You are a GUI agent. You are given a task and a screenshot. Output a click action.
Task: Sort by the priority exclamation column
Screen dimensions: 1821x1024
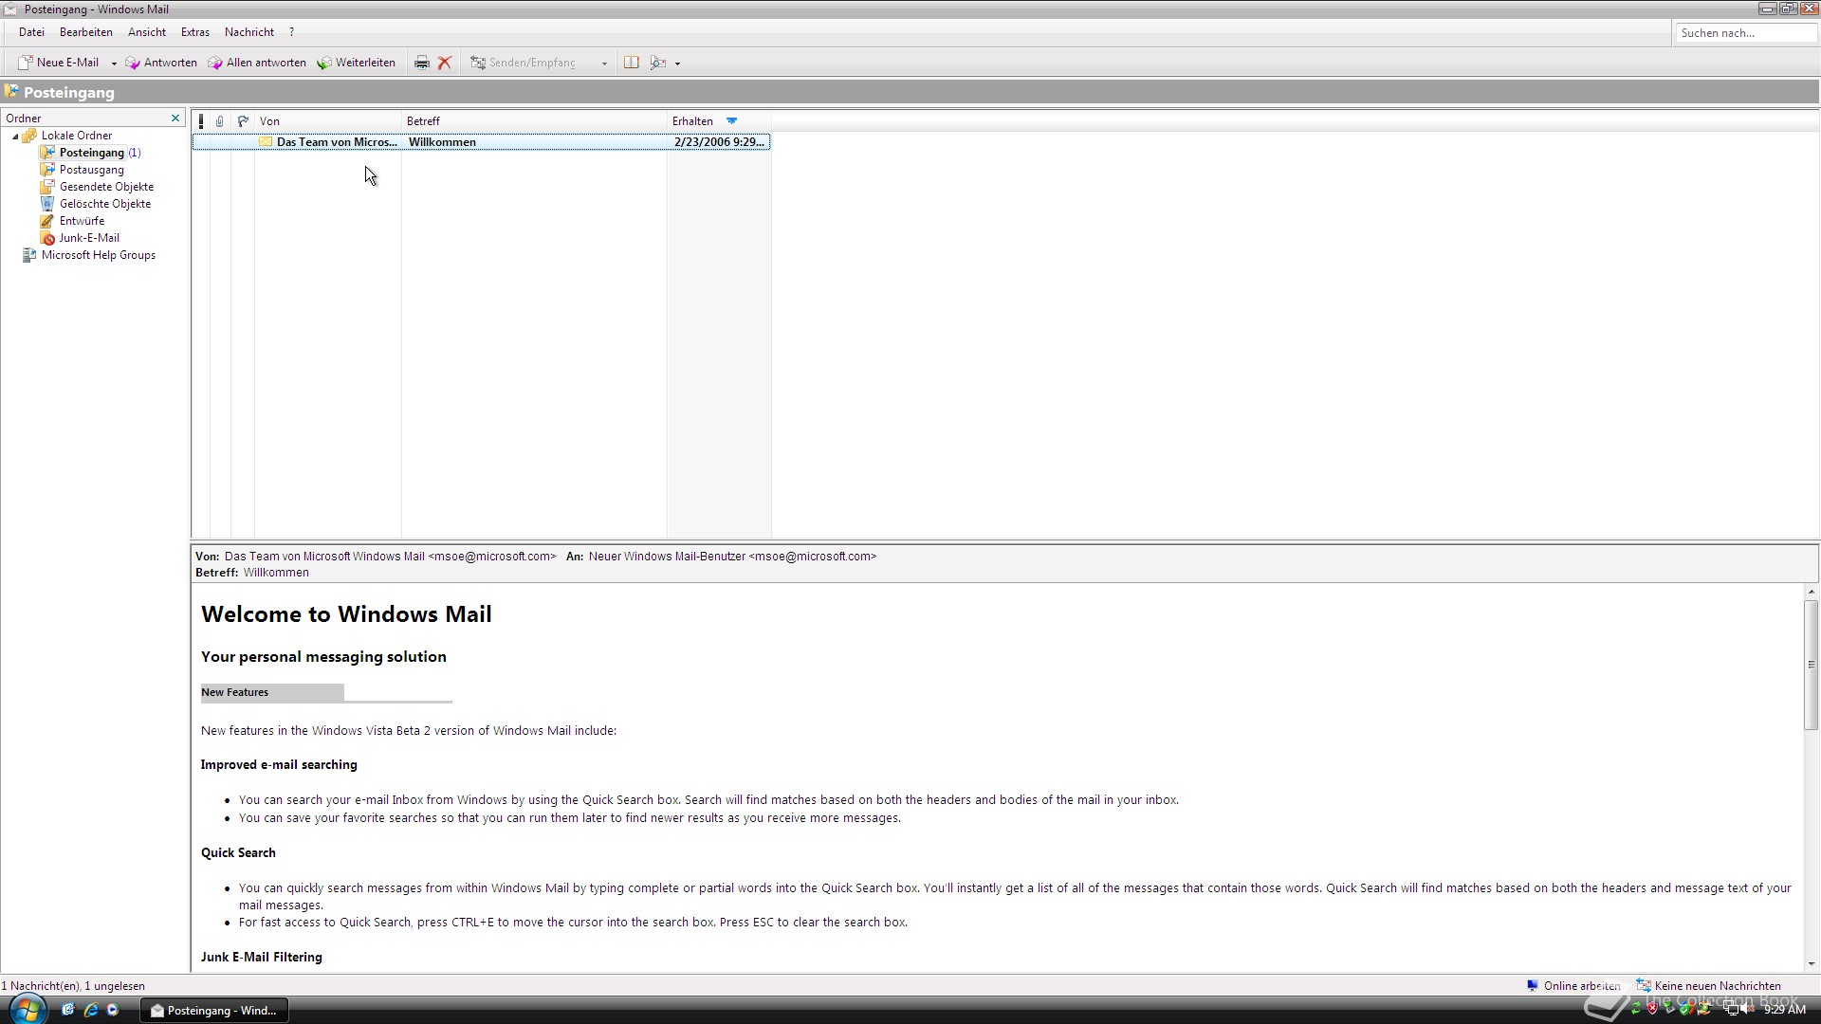point(201,121)
